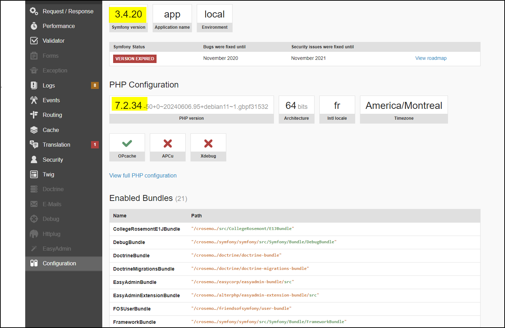This screenshot has height=328, width=505.
Task: Click the Logs panel icon
Action: click(34, 85)
